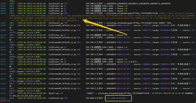The height and width of the screenshot is (103, 196).
Task: Select the Queue:2/6 log entry
Action: click(122, 9)
